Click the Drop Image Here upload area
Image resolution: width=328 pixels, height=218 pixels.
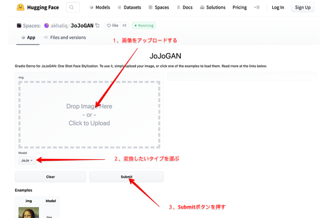89,115
